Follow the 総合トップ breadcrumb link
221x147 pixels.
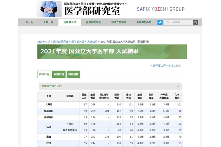click(x=44, y=42)
